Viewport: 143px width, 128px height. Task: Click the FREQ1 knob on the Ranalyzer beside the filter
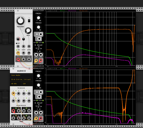click(39, 18)
